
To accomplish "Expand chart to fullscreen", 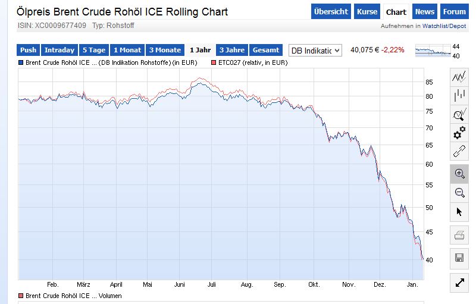I will pos(459,283).
